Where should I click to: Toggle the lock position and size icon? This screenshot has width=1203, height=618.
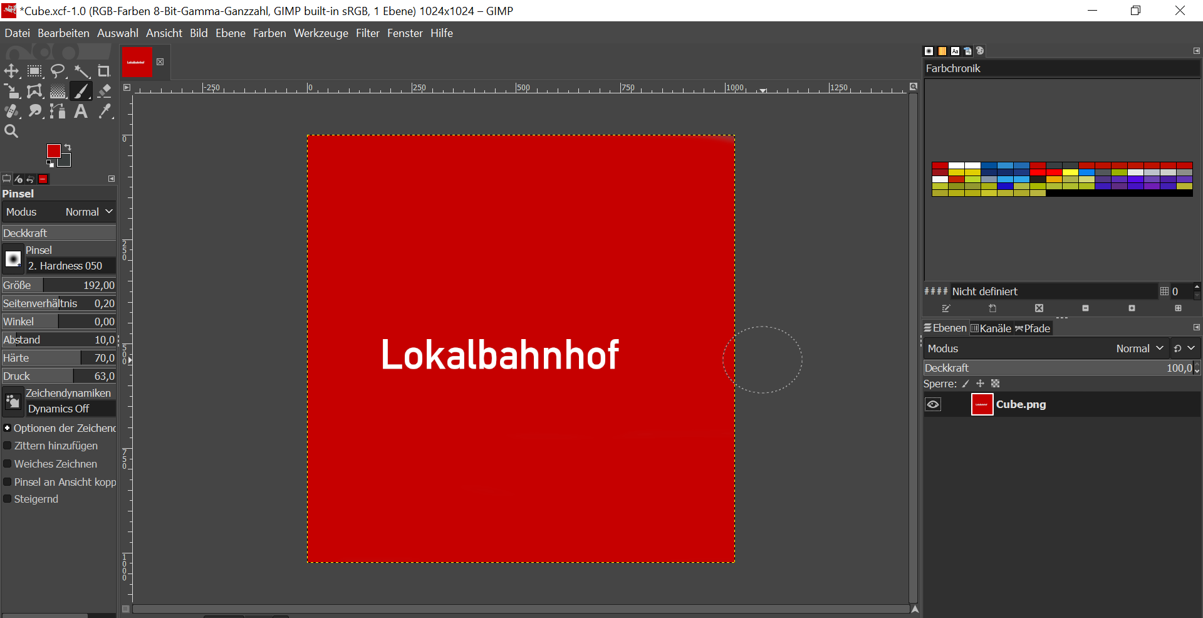click(980, 384)
